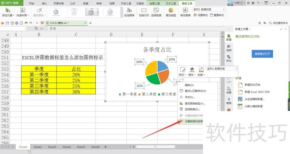Open 轮廓 outline in the floating mini toolbar
290x154 pixels.
click(x=201, y=72)
